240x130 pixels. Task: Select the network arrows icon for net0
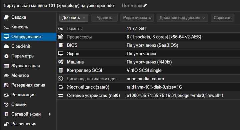[61, 96]
